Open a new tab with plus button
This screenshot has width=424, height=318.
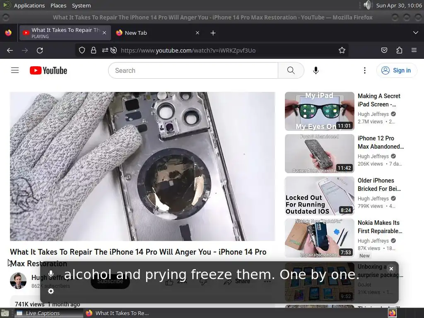click(213, 33)
